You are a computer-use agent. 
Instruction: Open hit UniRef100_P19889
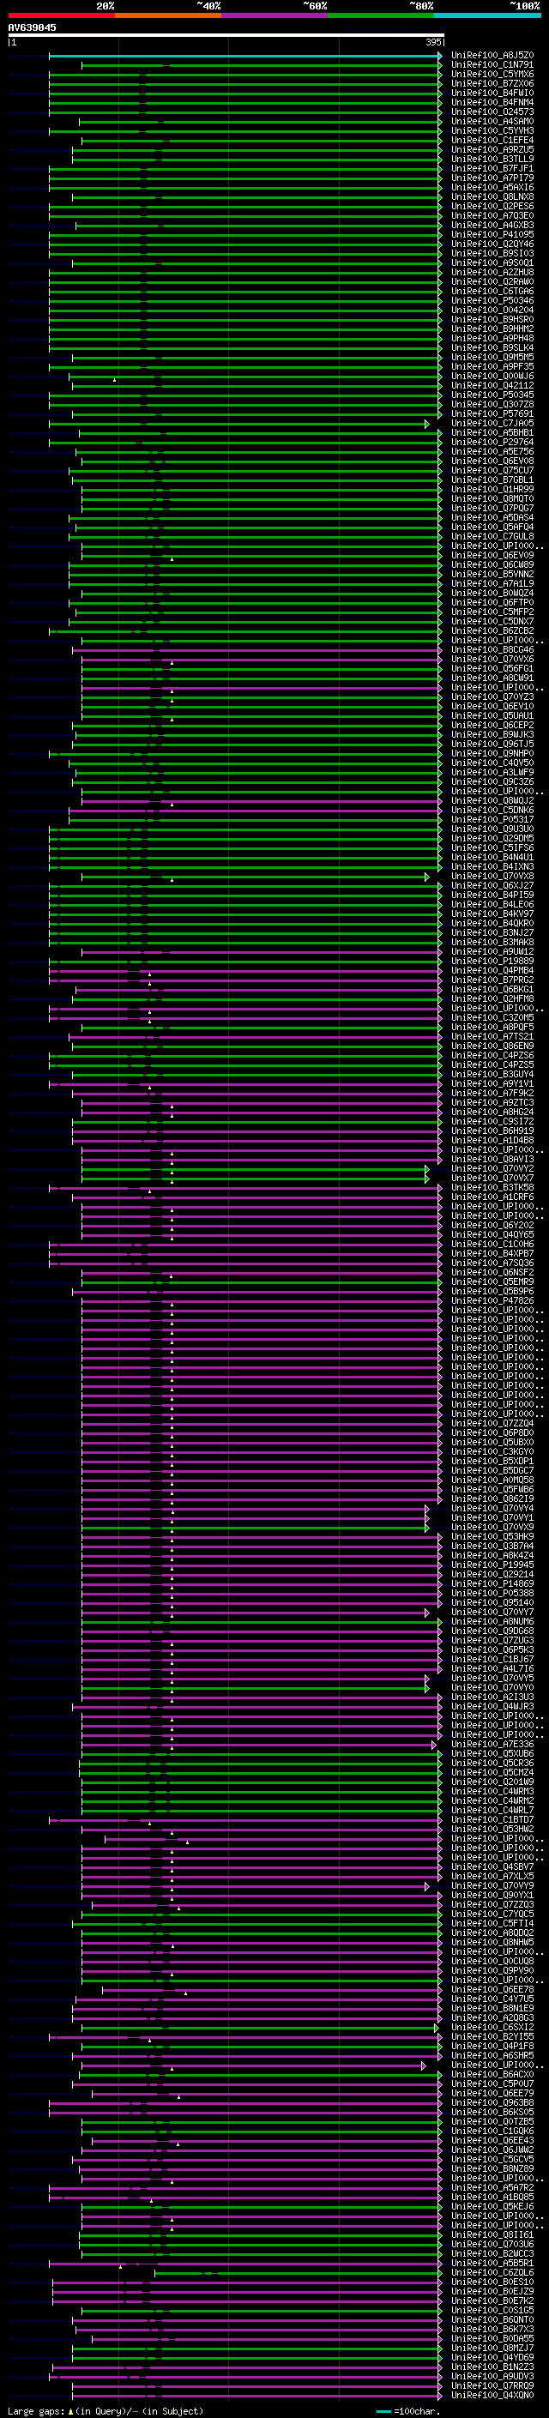[492, 961]
